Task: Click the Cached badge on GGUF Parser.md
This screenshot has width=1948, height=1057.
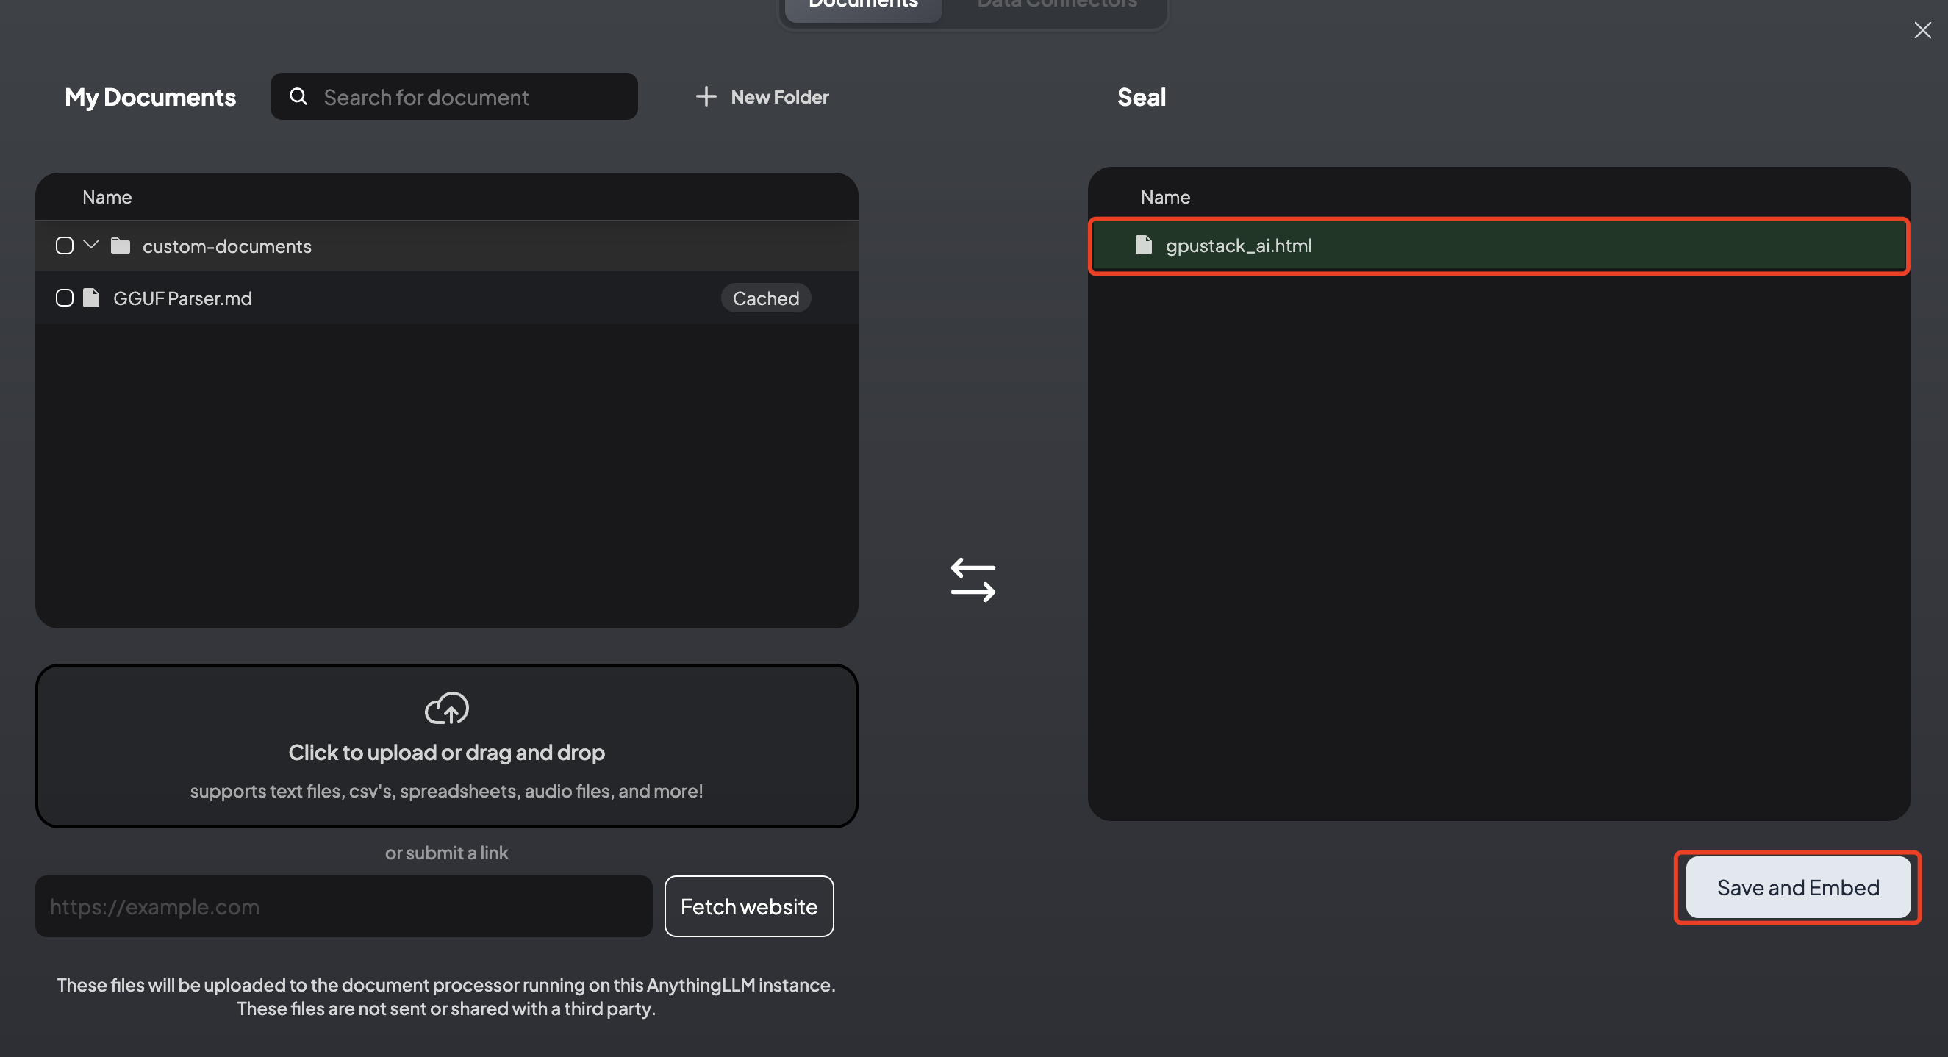Action: [x=765, y=298]
